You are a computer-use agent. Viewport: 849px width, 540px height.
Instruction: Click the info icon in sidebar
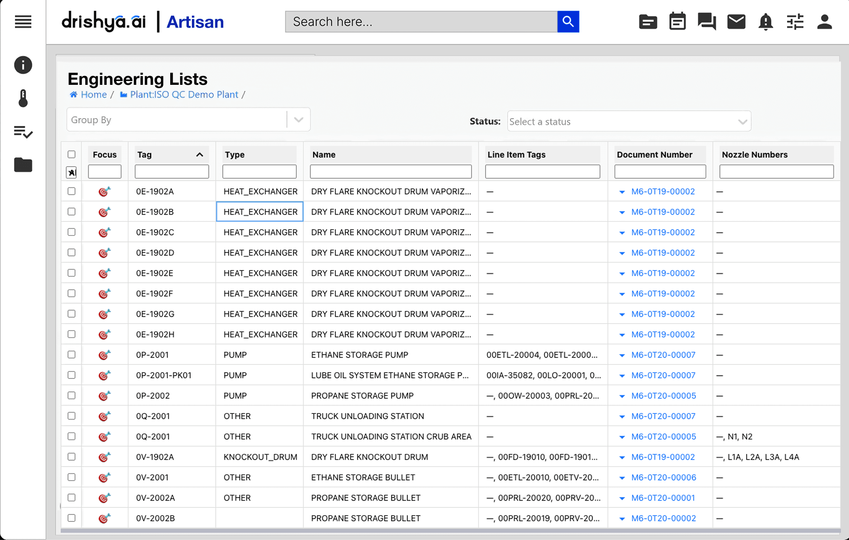tap(23, 65)
